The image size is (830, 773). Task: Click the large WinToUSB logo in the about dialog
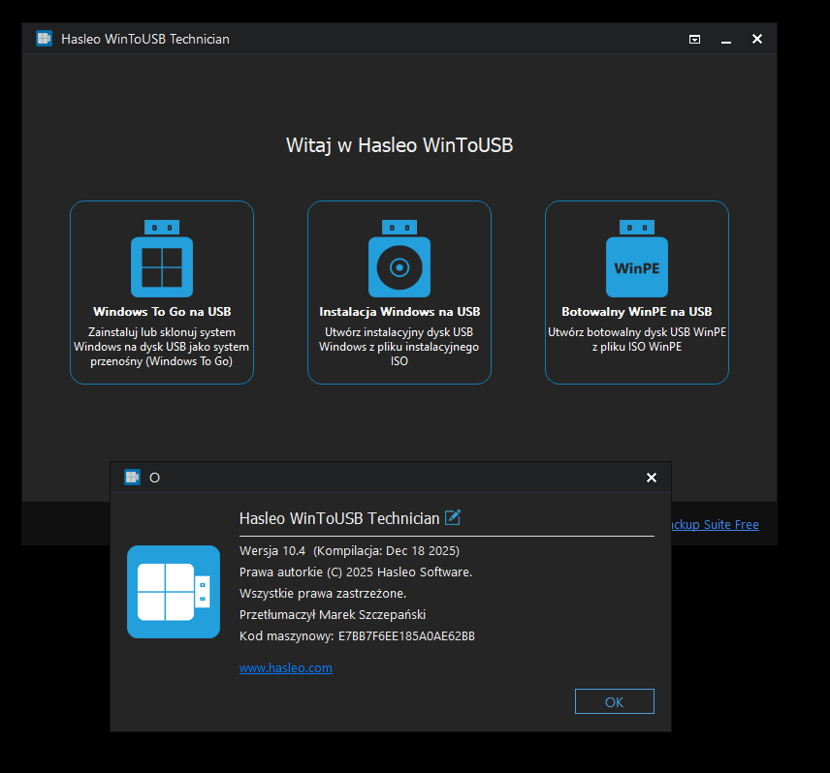(x=174, y=592)
